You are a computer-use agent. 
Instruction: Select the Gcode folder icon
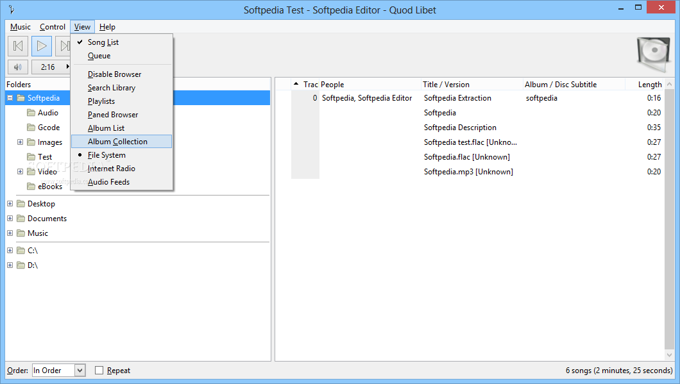click(31, 128)
